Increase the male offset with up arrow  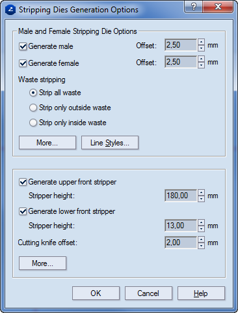pyautogui.click(x=201, y=42)
